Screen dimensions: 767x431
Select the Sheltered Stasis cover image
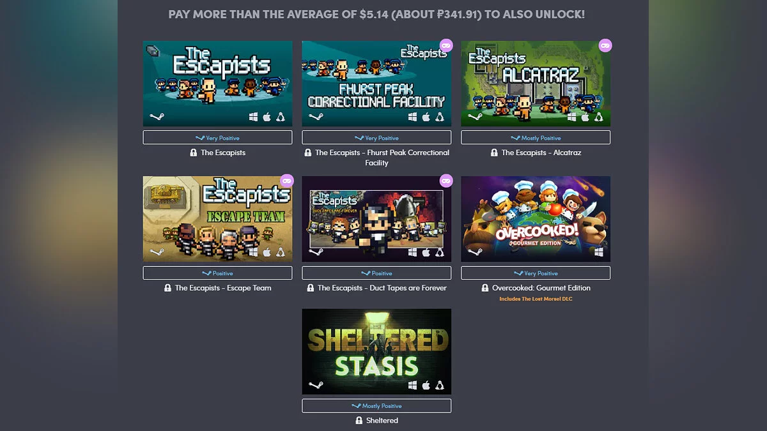(x=376, y=352)
